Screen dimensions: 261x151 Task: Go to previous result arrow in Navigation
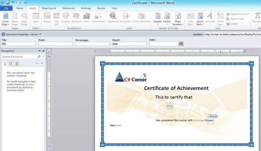tap(37, 64)
